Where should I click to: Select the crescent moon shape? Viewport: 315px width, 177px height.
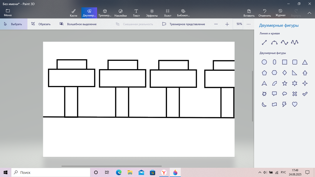click(x=264, y=104)
